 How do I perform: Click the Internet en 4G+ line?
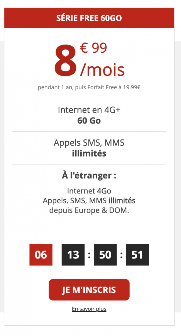coord(89,110)
